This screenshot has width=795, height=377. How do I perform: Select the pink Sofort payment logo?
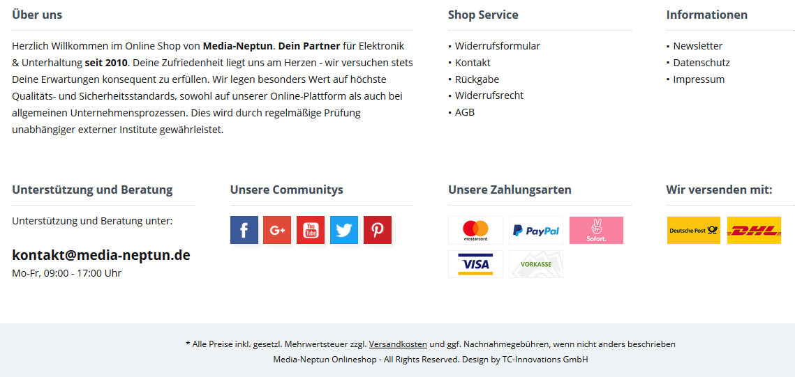point(596,230)
